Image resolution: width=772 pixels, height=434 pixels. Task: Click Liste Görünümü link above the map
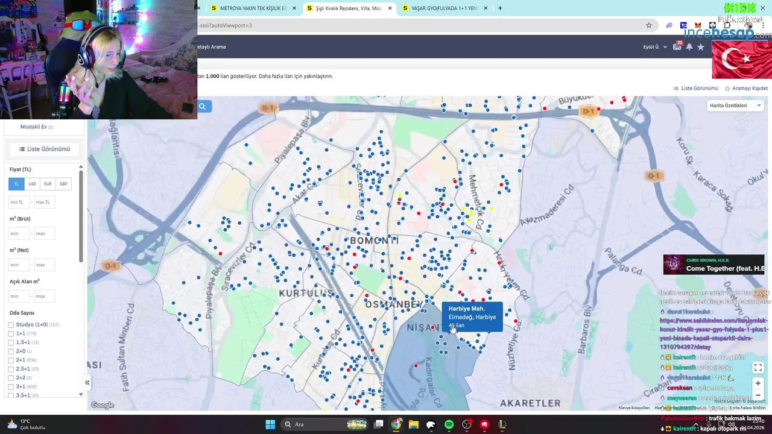pos(695,88)
